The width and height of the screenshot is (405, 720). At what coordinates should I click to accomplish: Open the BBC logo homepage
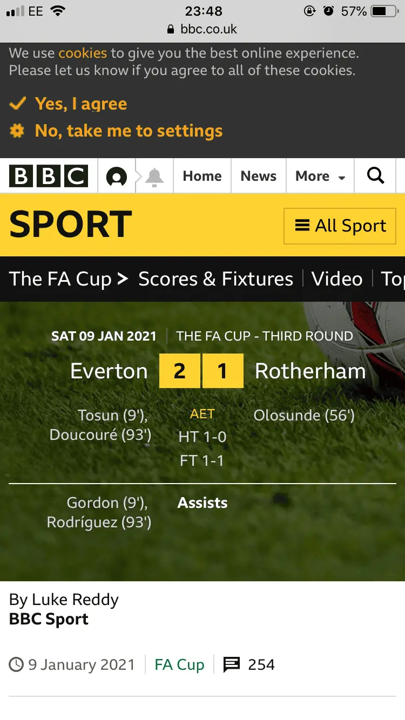[49, 176]
